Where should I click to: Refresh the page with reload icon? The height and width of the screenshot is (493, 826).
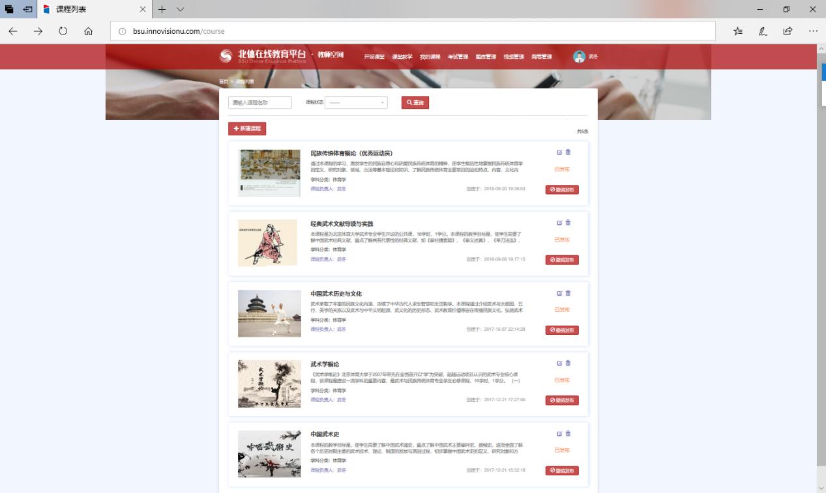pos(62,31)
